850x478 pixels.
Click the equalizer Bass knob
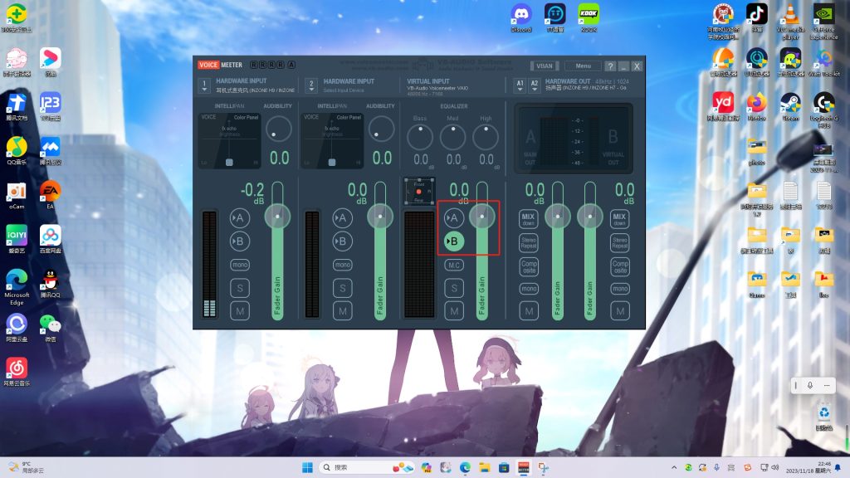click(420, 137)
